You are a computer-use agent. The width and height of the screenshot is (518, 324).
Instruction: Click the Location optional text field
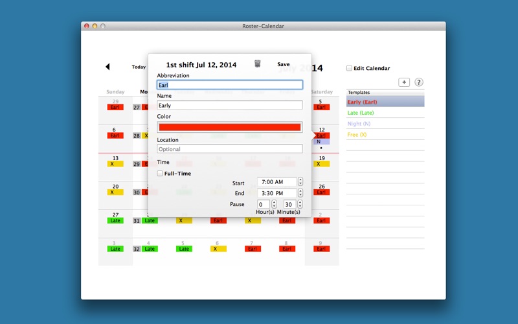230,149
